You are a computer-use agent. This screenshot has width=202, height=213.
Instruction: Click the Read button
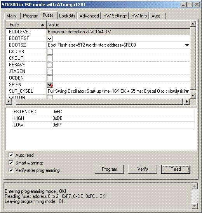tap(176, 169)
